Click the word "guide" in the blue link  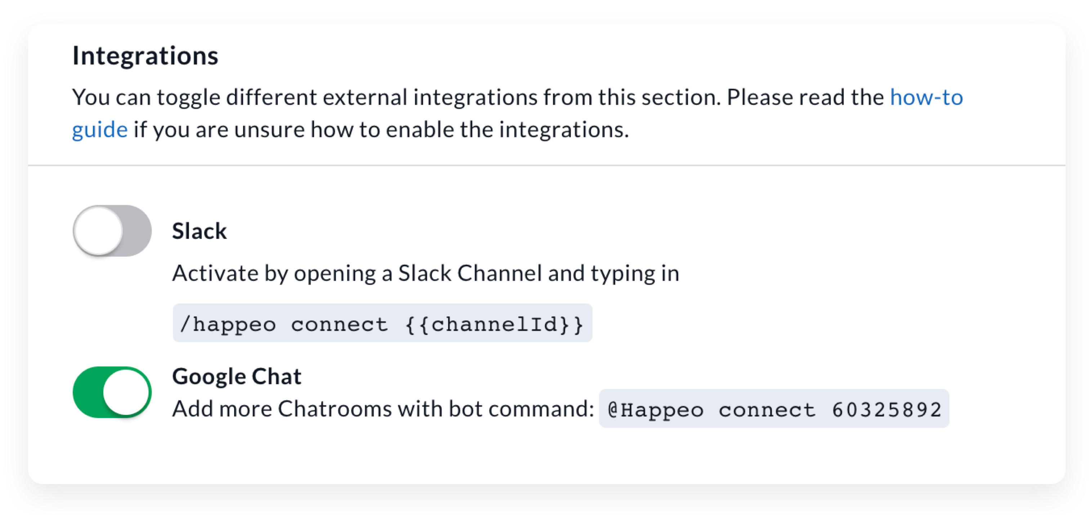[100, 130]
